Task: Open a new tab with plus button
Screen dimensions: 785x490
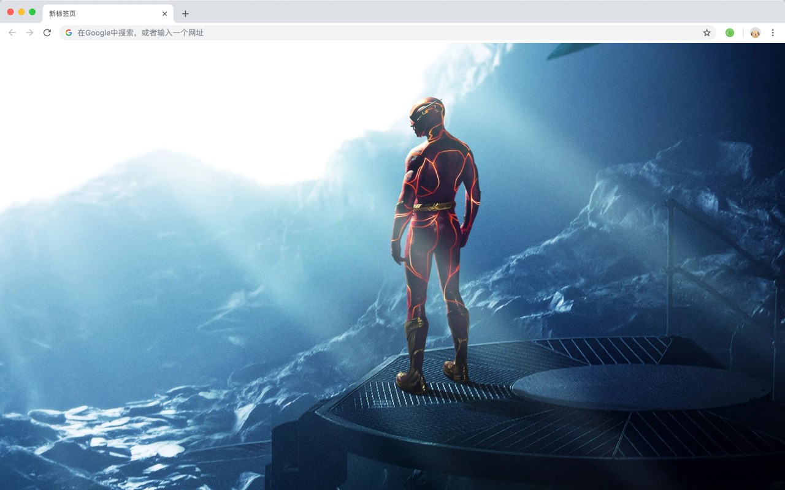Action: point(185,13)
